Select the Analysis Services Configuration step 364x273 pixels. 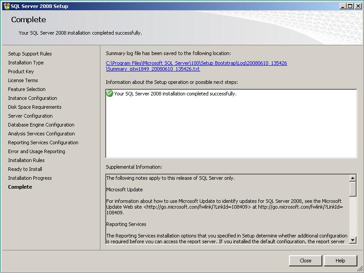tap(42, 134)
